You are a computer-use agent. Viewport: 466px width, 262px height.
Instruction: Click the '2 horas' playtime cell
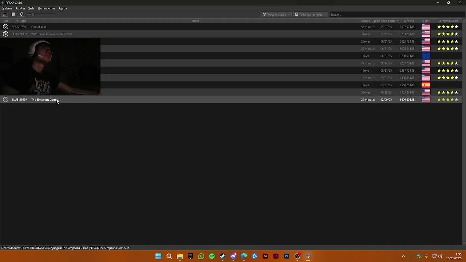click(x=366, y=41)
